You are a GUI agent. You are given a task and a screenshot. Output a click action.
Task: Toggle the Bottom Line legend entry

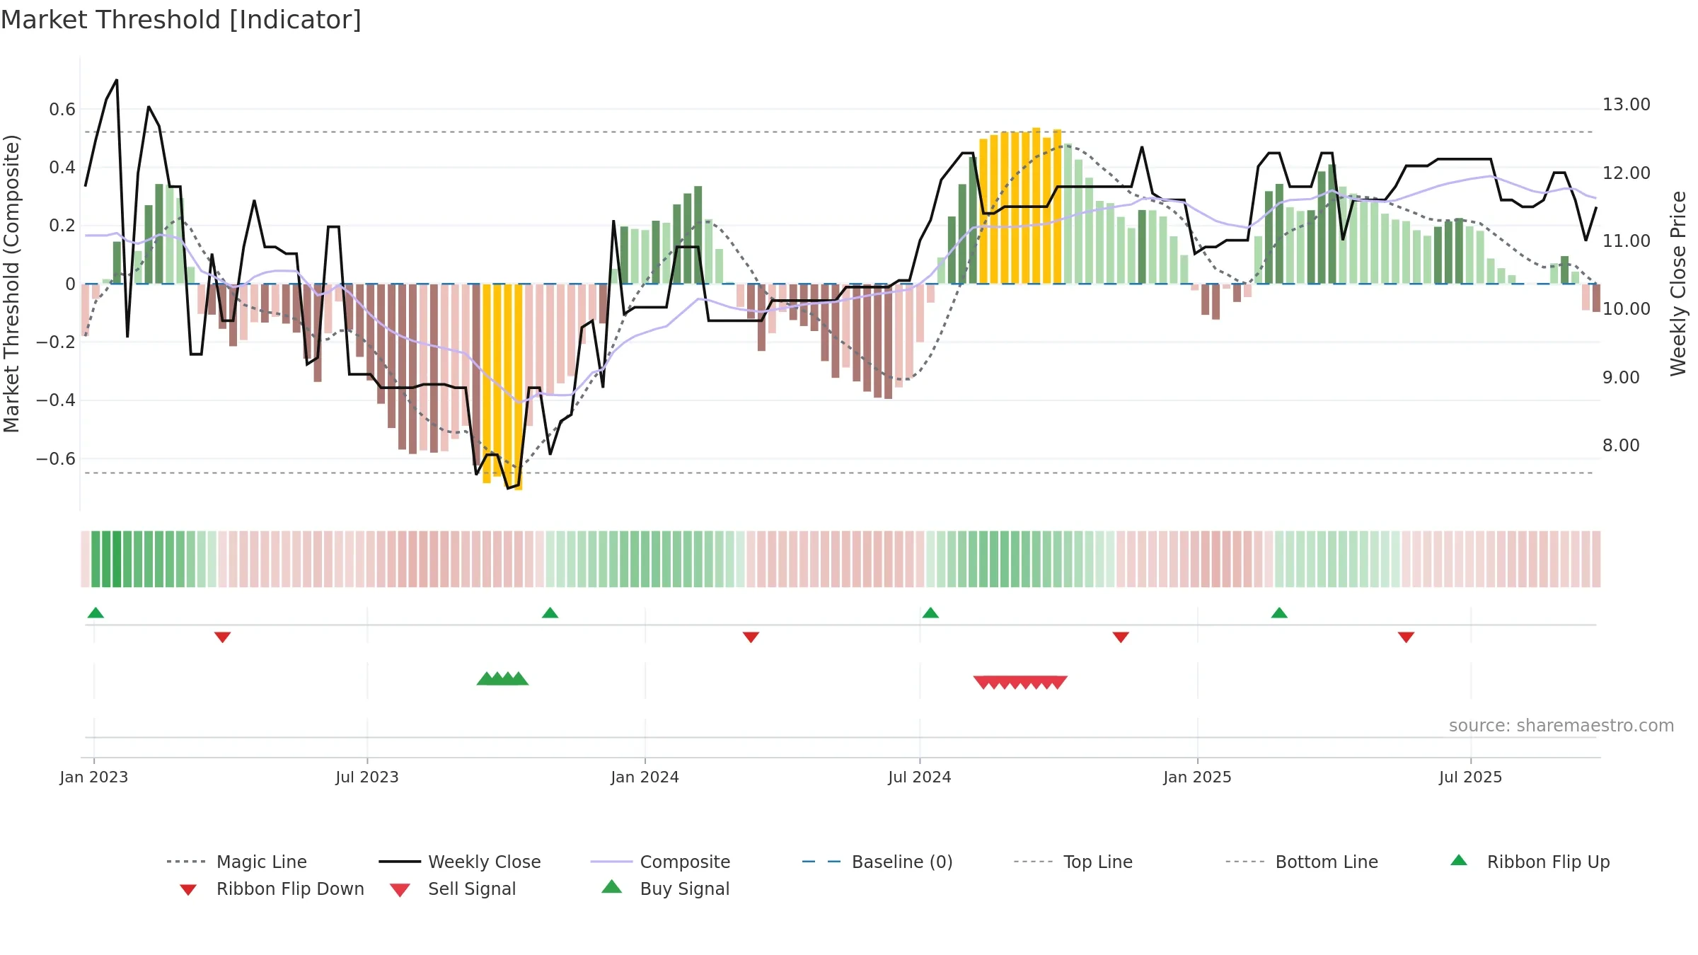[x=1302, y=862]
